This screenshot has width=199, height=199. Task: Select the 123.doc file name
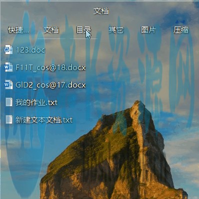tap(30, 50)
